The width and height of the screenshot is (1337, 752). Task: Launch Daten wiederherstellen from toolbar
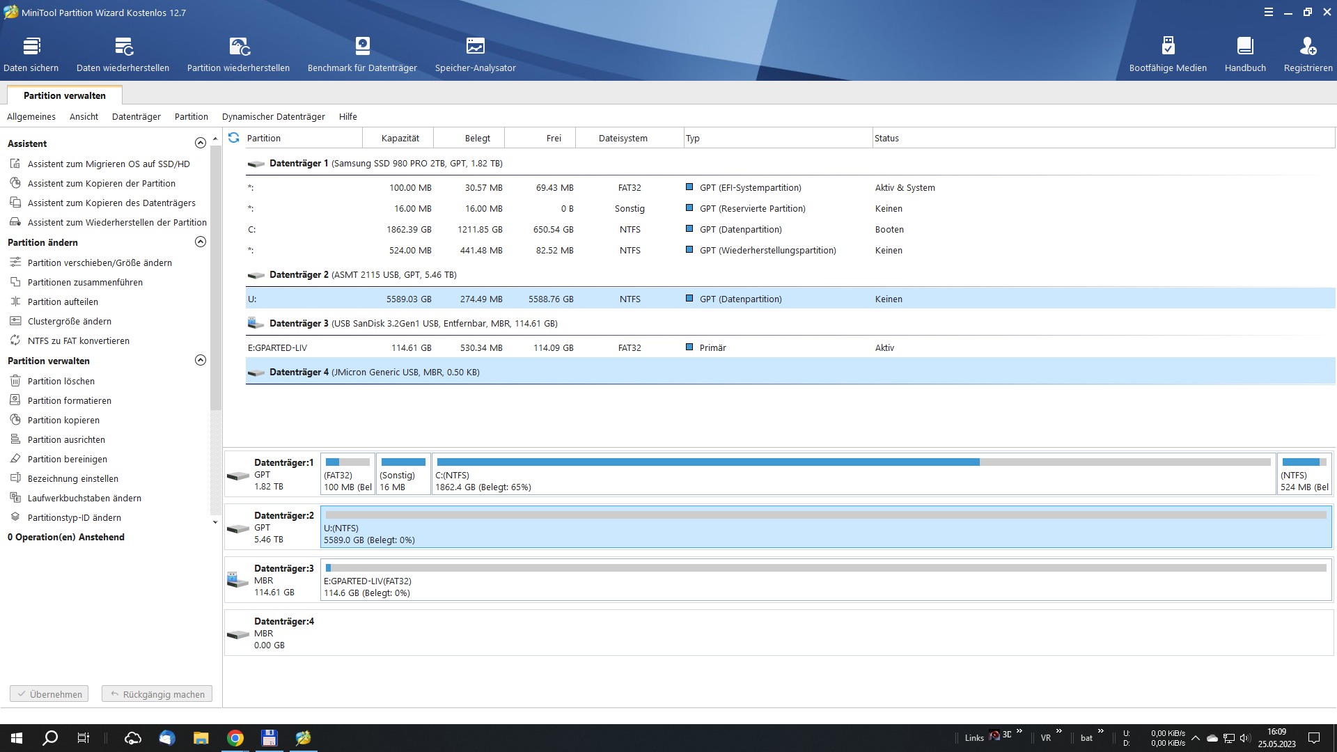point(123,54)
